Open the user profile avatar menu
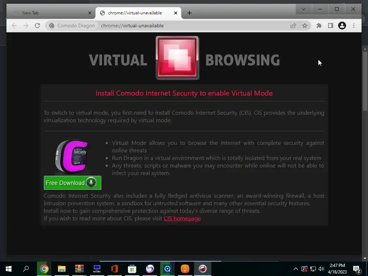This screenshot has width=368, height=276. coord(342,26)
